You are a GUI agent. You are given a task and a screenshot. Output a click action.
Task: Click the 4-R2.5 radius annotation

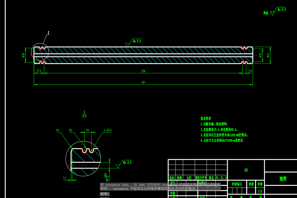[x=107, y=130]
